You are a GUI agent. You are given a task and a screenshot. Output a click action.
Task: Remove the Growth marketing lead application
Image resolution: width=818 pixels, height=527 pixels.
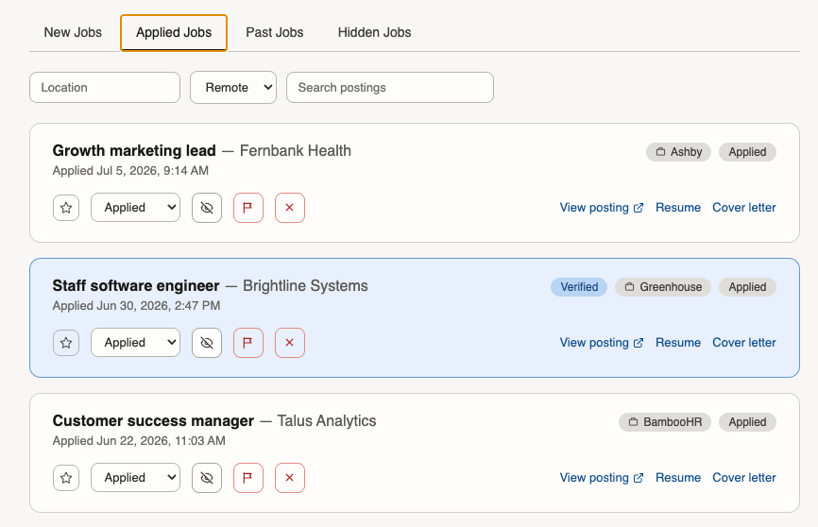click(x=290, y=208)
